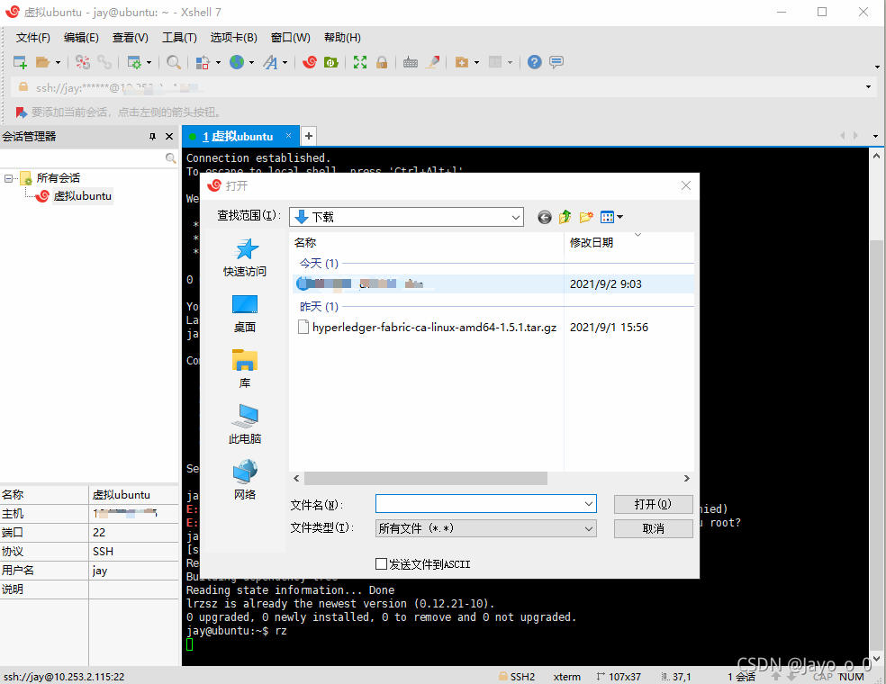Create new folder in Open dialog

tap(586, 217)
